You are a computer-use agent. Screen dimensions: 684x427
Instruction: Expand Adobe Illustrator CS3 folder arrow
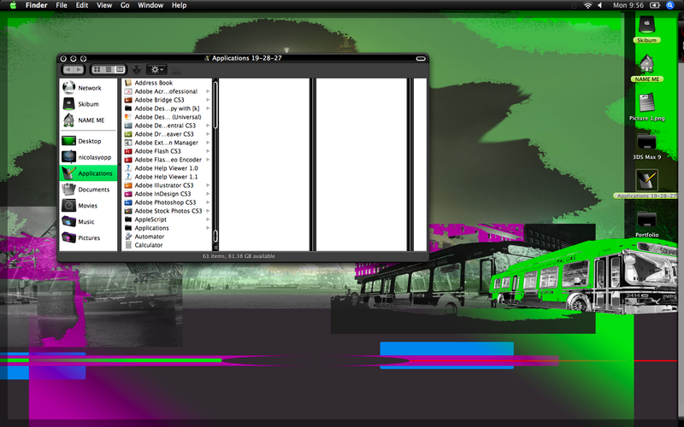pyautogui.click(x=208, y=185)
